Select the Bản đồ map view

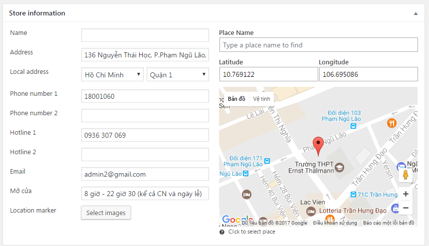(236, 99)
